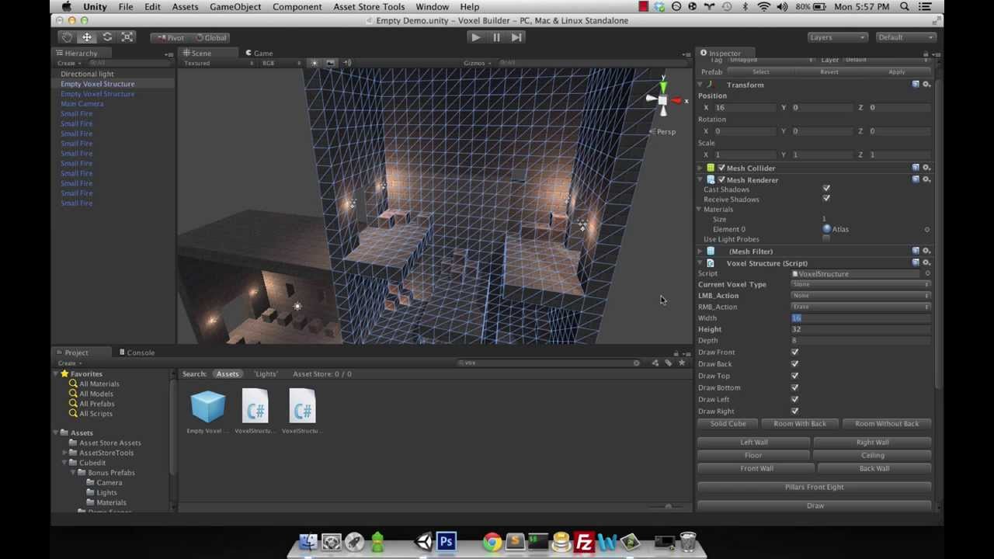Open the RMB_Action dropdown
Image resolution: width=994 pixels, height=559 pixels.
tap(860, 307)
